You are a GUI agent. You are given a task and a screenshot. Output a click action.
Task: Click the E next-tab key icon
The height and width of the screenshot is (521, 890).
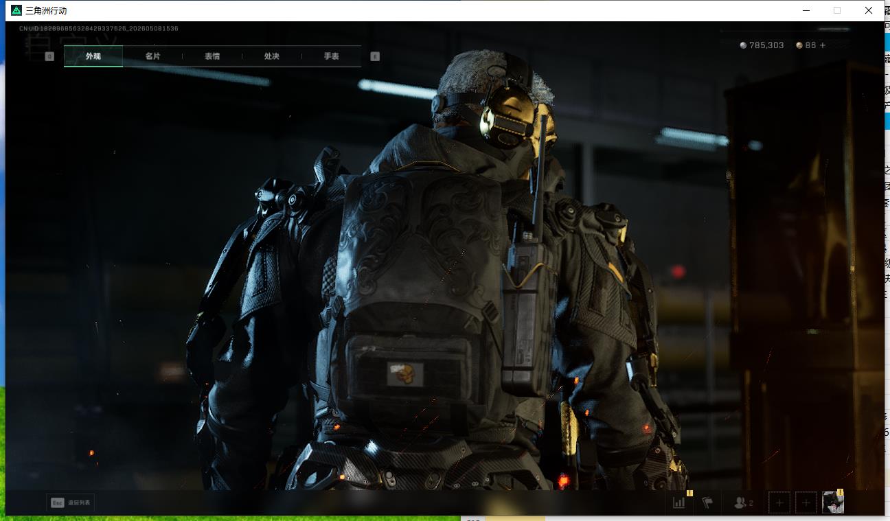(375, 56)
